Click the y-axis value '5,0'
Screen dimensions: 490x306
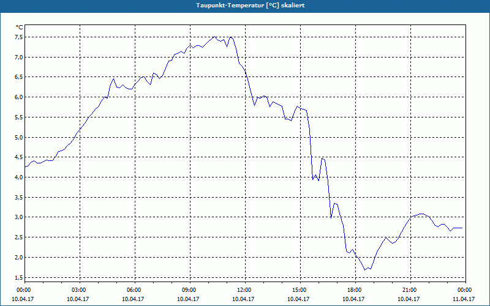point(19,137)
